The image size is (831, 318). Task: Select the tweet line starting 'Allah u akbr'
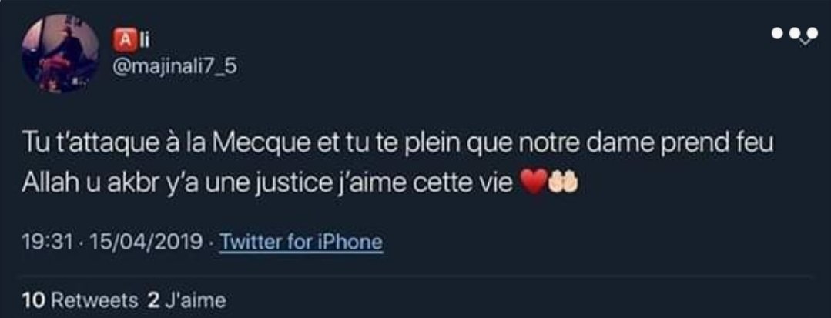tap(300, 184)
